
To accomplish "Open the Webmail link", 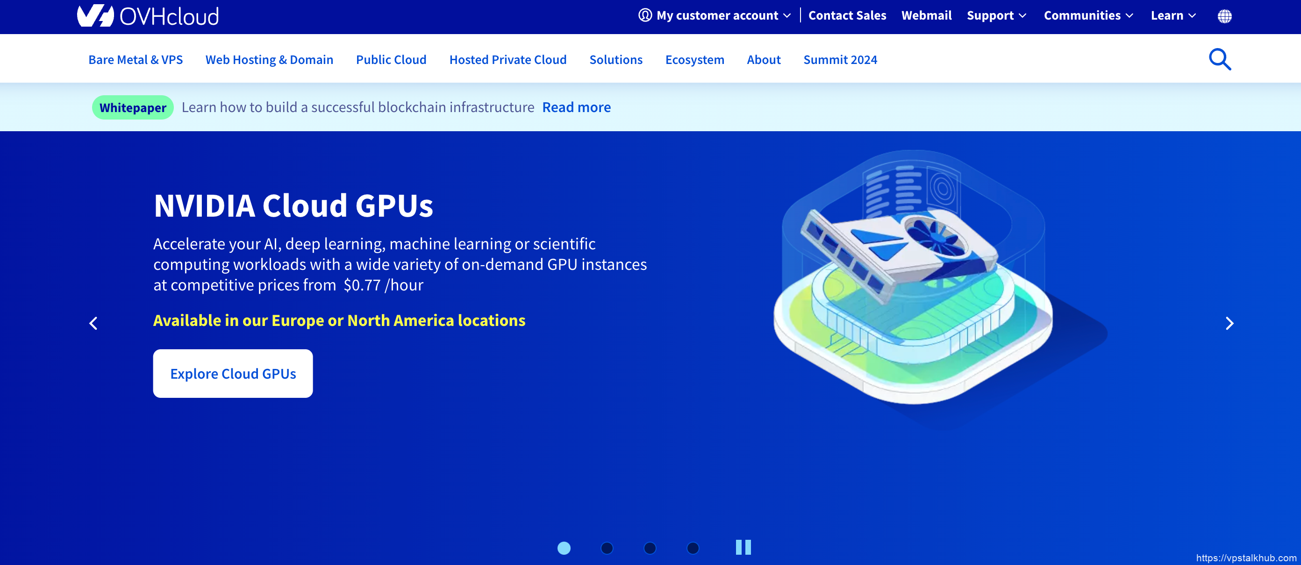I will click(926, 15).
